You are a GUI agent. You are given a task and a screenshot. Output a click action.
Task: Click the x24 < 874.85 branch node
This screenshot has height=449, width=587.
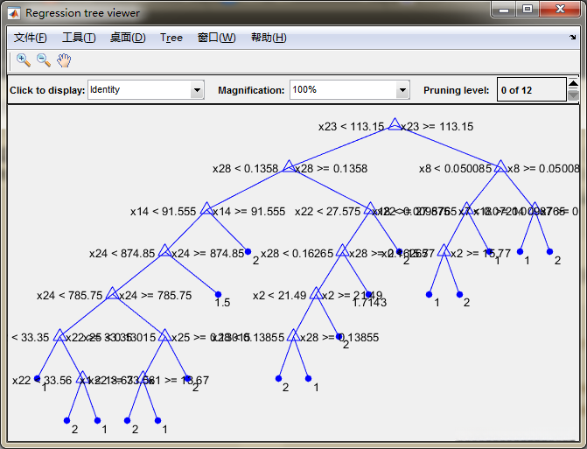(x=164, y=250)
